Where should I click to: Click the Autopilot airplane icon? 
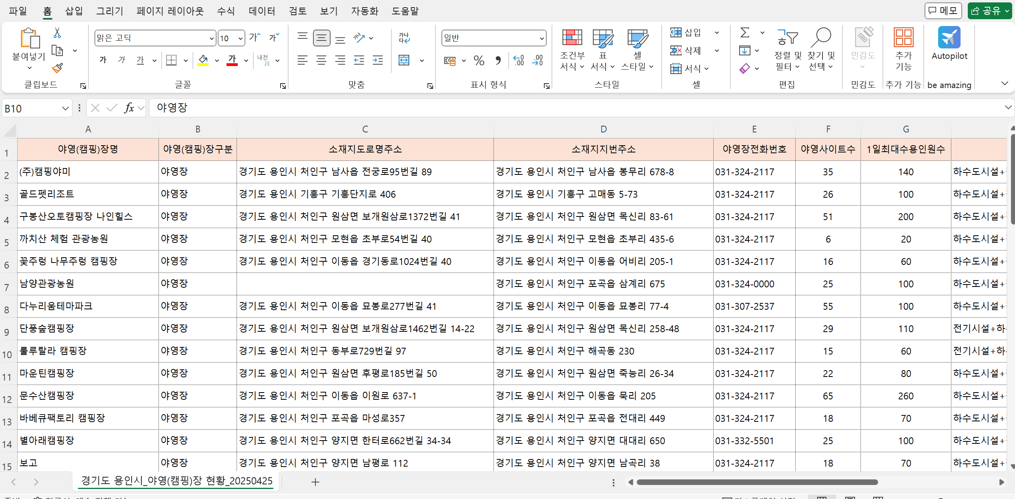click(x=949, y=38)
